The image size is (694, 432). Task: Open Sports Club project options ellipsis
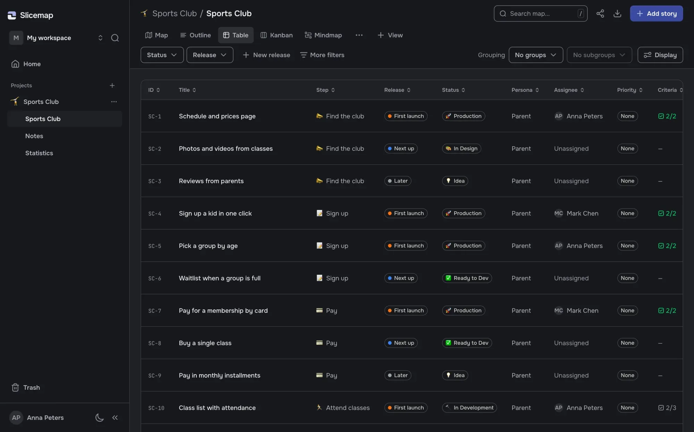[114, 102]
